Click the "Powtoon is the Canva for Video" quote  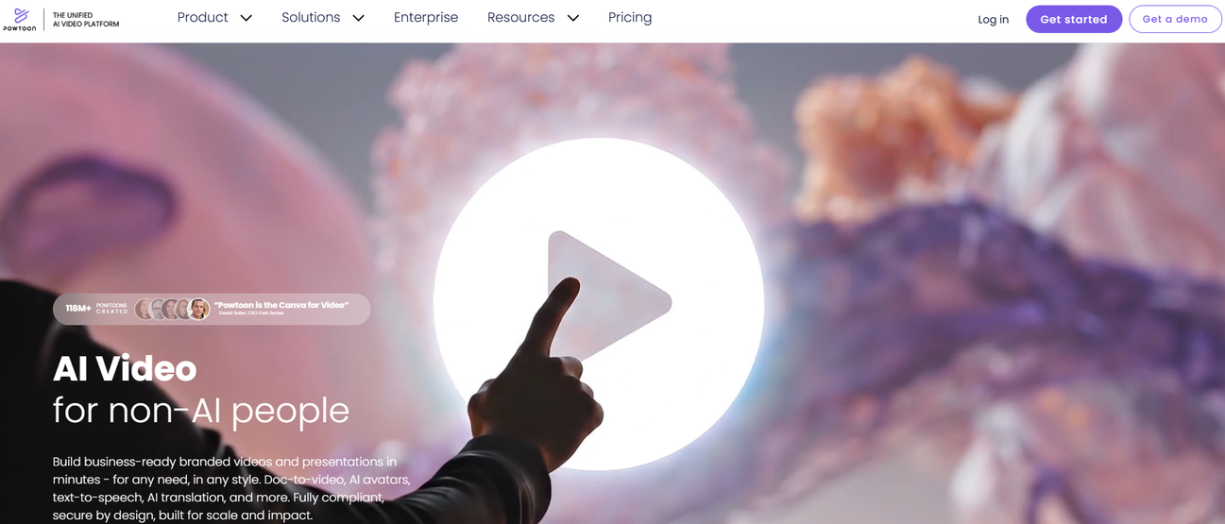point(281,308)
